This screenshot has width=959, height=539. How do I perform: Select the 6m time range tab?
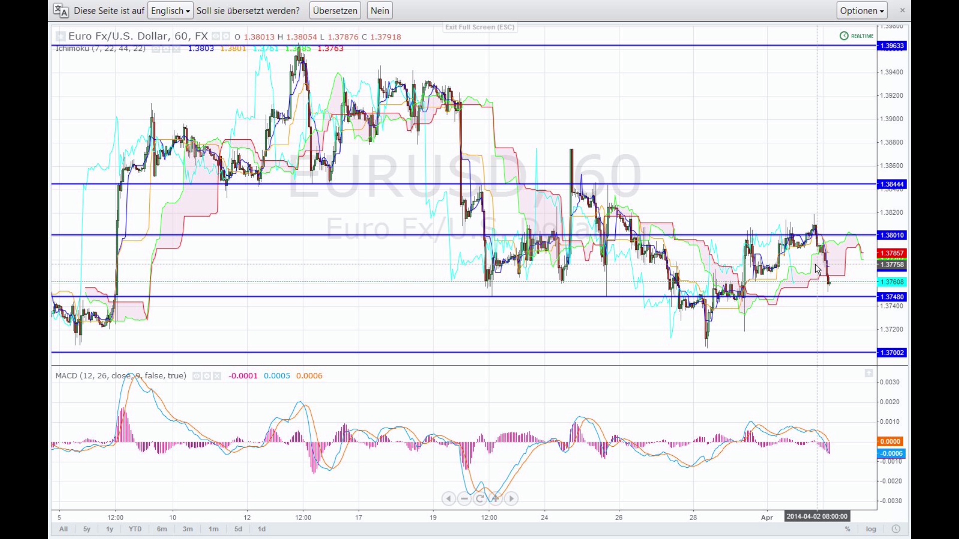click(162, 529)
